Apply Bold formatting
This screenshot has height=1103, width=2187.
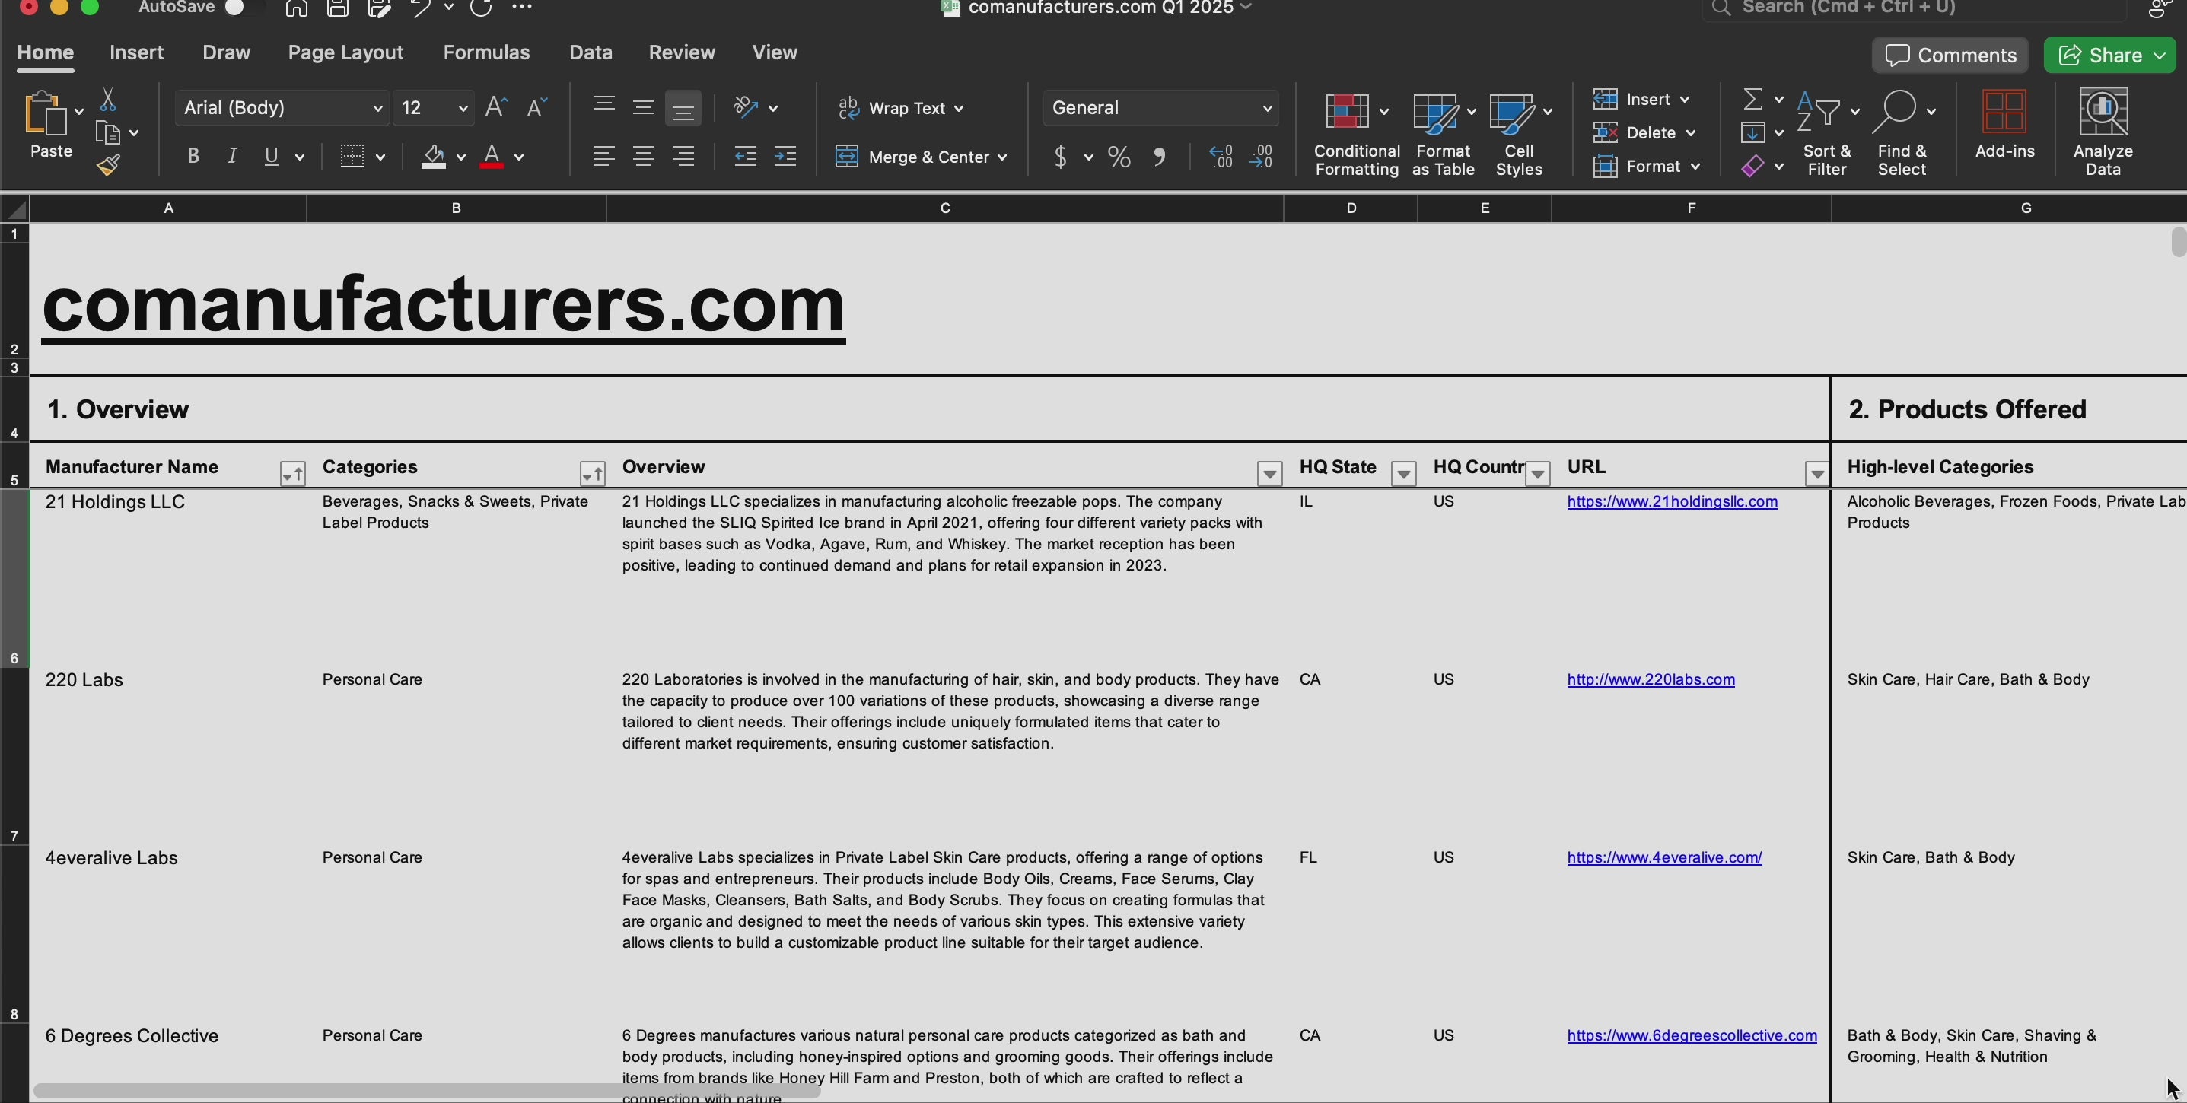tap(193, 156)
